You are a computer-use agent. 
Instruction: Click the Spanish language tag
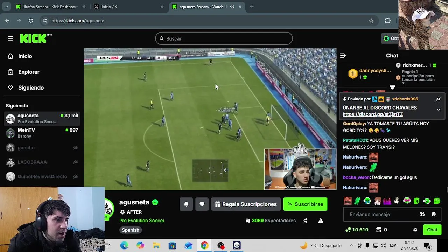point(131,230)
